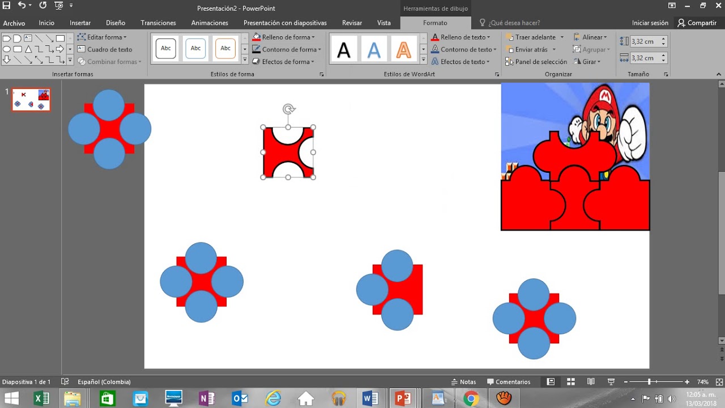
Task: Open the Alinear dropdown
Action: (x=591, y=37)
